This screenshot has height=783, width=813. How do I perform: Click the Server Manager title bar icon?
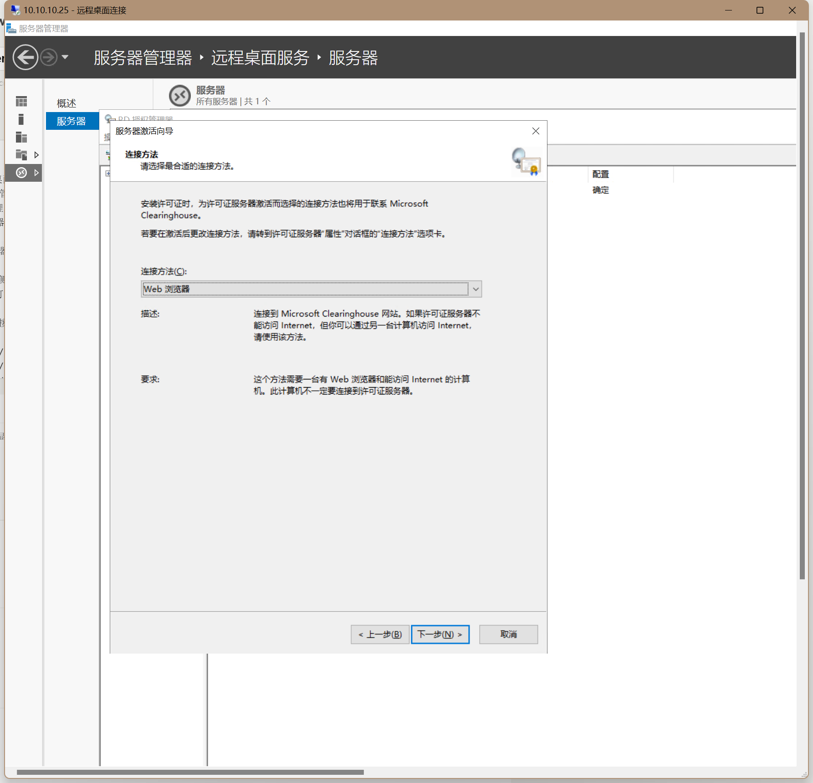[11, 28]
